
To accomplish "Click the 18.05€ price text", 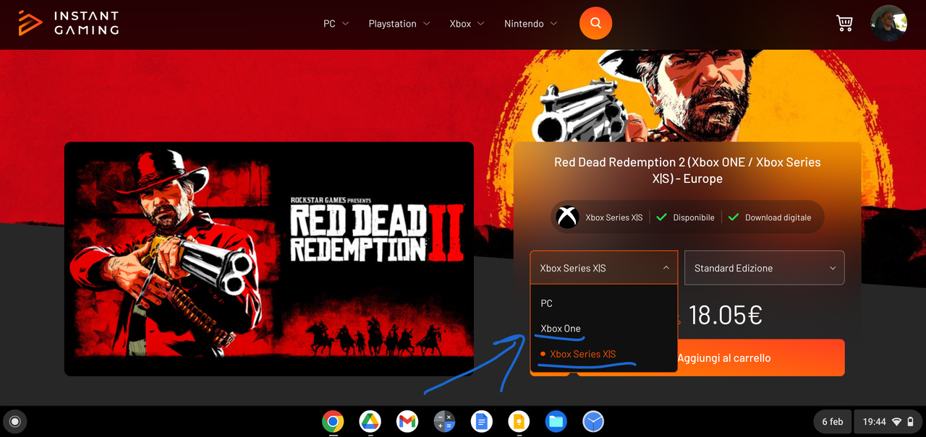I will coord(725,315).
